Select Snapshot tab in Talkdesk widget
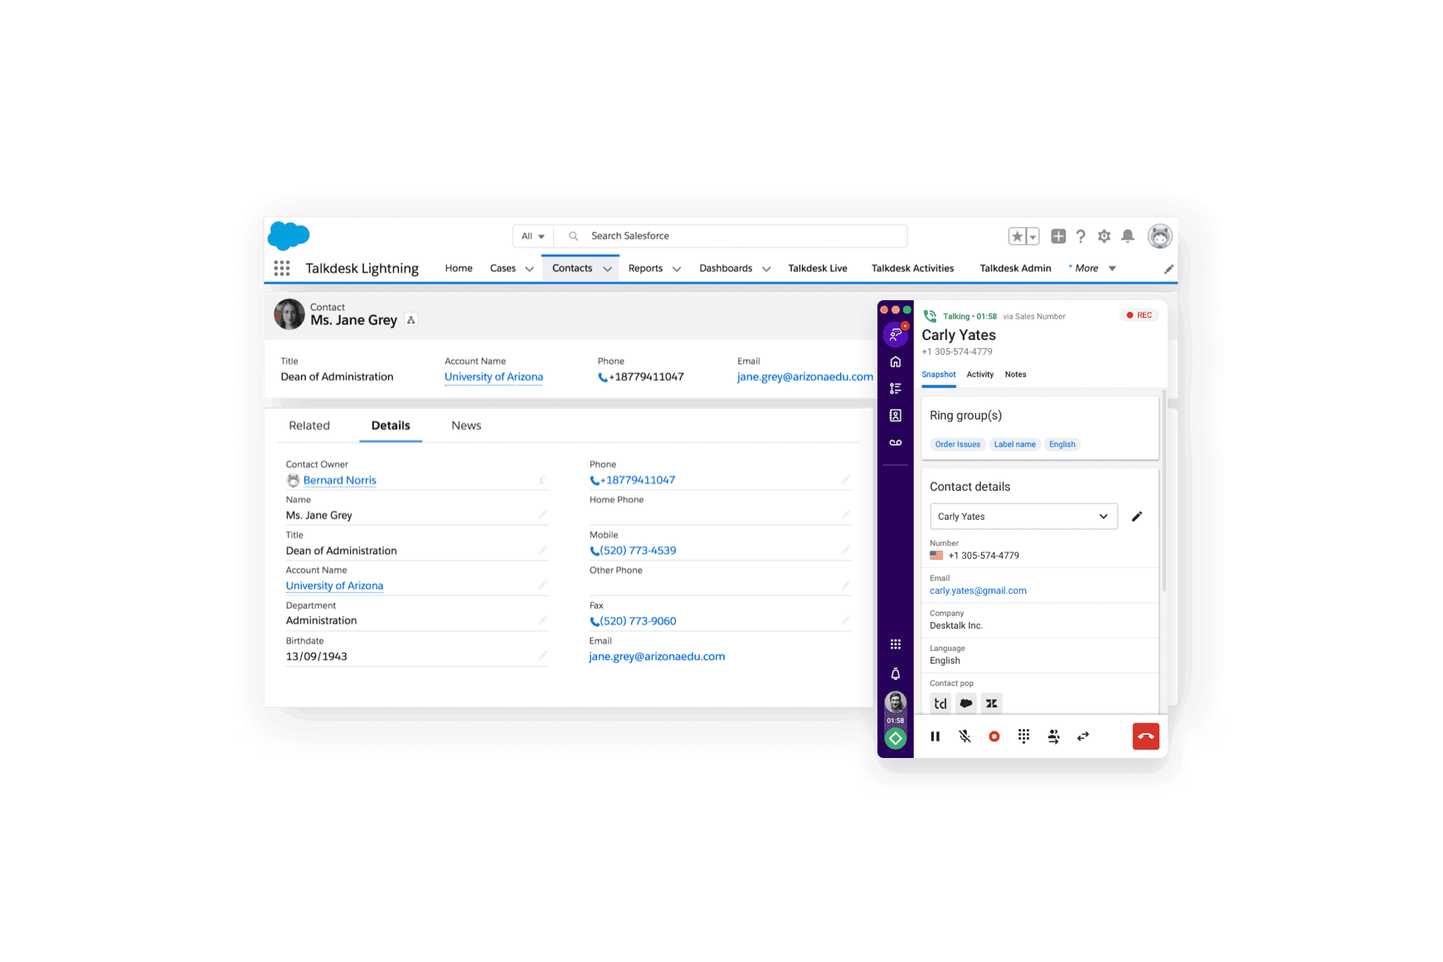Image resolution: width=1443 pixels, height=962 pixels. point(939,375)
